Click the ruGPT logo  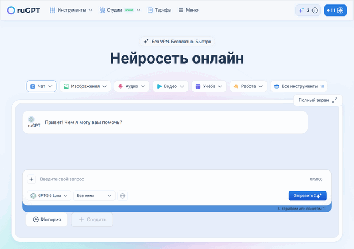coord(23,10)
